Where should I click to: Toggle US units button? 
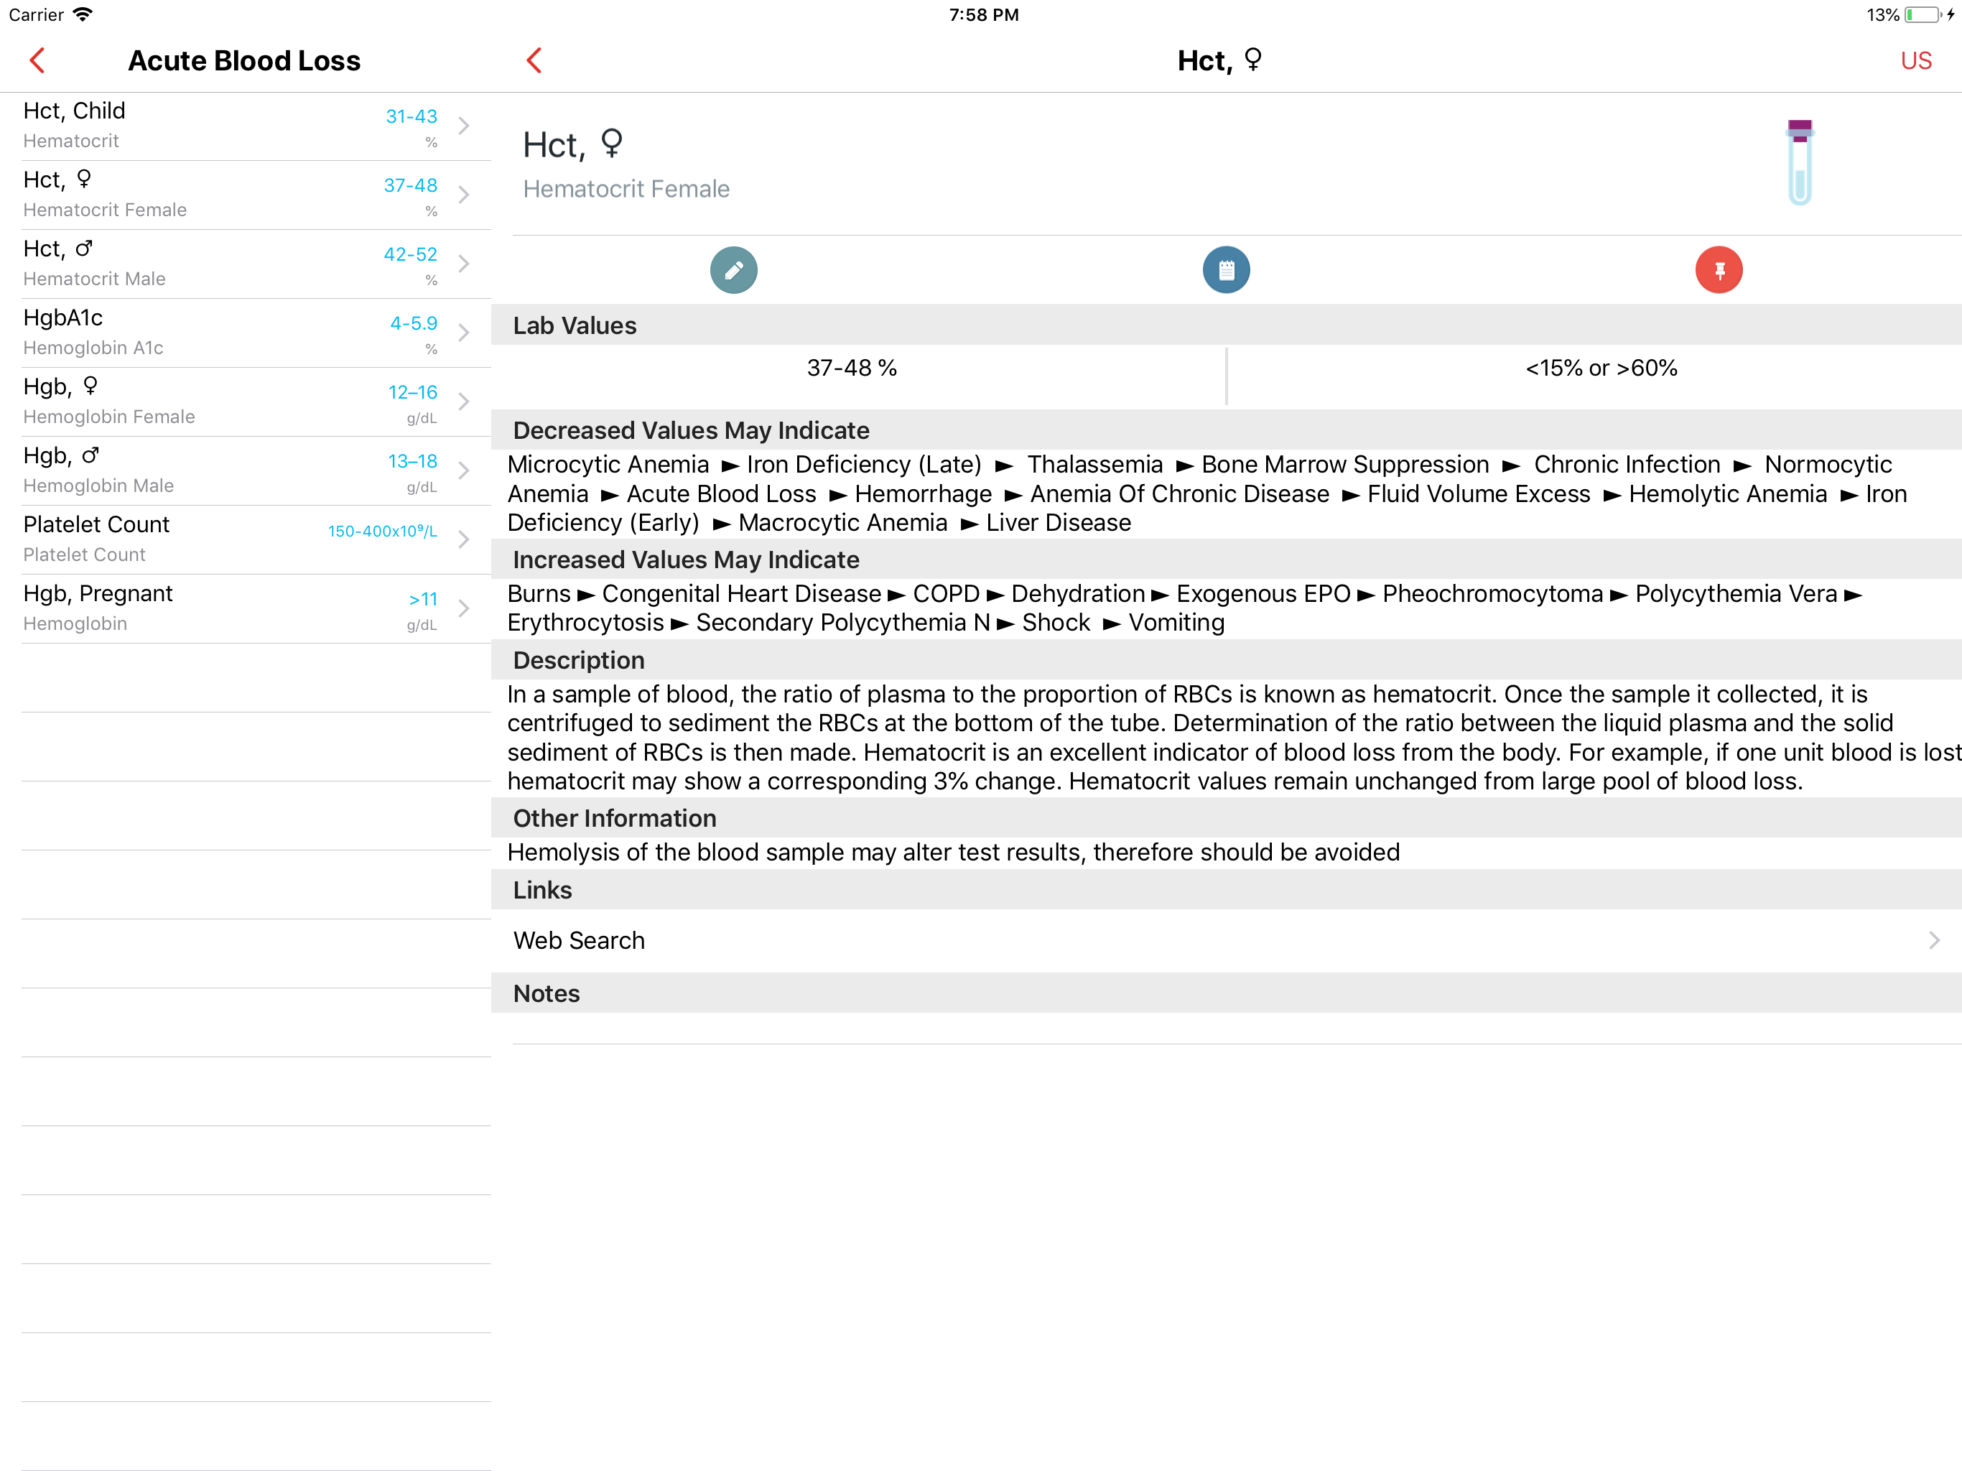click(1915, 60)
